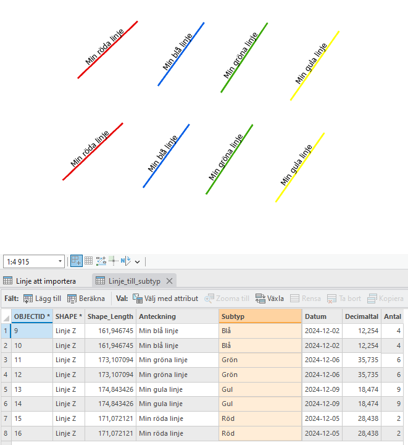Expand the chevron after the north arrow icon

[137, 261]
